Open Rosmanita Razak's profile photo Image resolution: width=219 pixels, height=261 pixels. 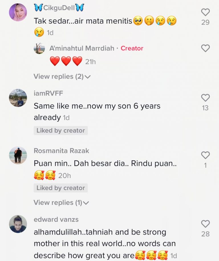coord(18,155)
